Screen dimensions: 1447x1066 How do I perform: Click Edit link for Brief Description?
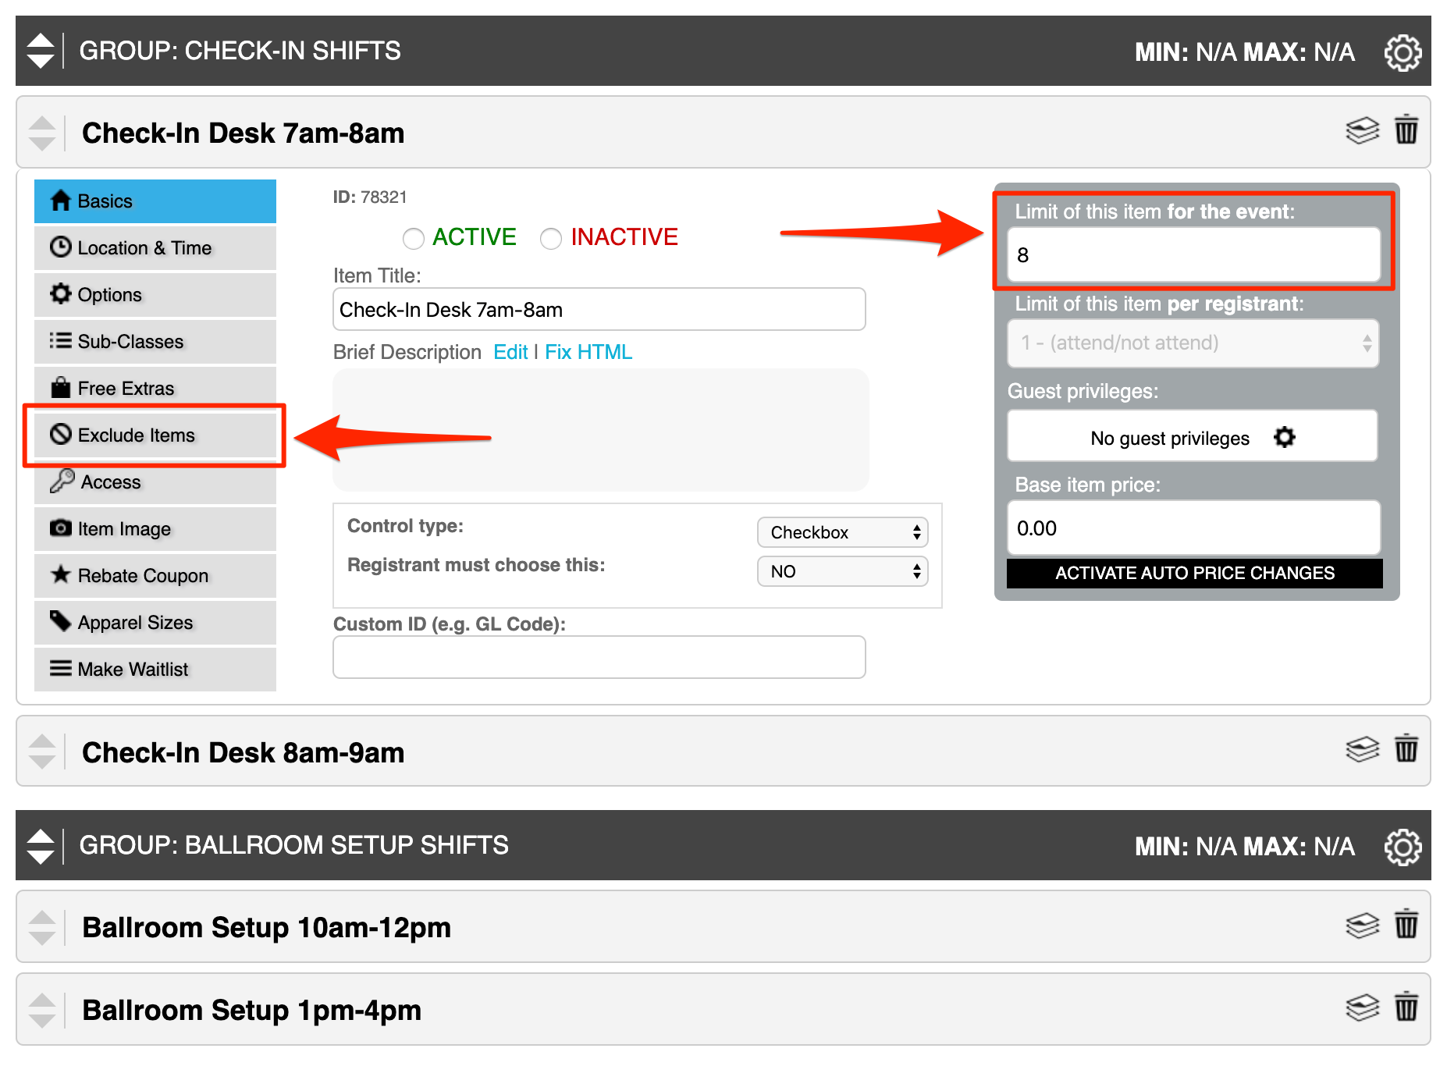tap(510, 352)
